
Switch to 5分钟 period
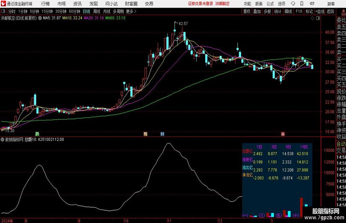point(34,11)
